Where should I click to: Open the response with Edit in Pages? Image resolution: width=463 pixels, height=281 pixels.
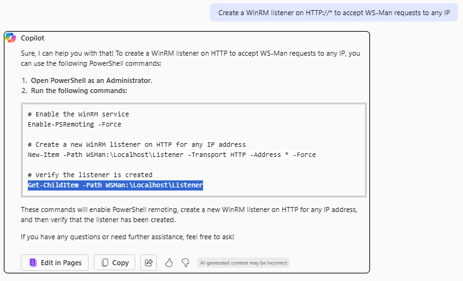56,263
